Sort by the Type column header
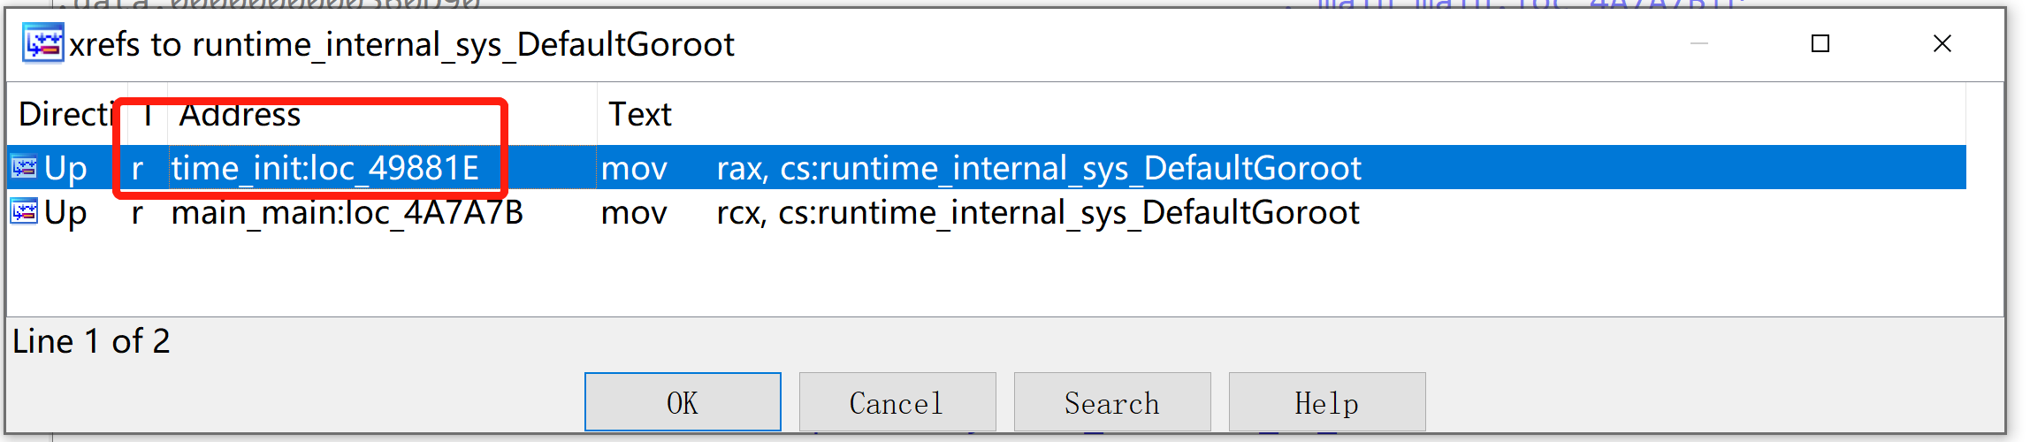2030x442 pixels. (148, 114)
